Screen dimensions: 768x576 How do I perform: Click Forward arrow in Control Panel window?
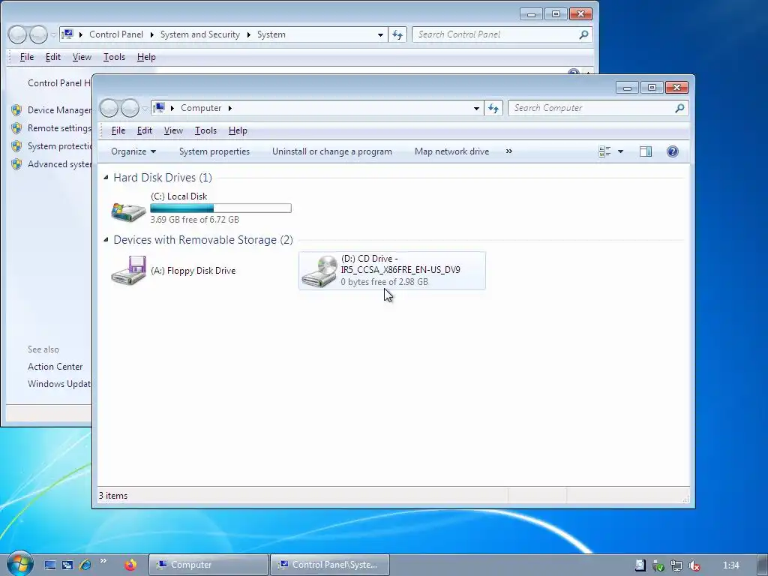38,34
